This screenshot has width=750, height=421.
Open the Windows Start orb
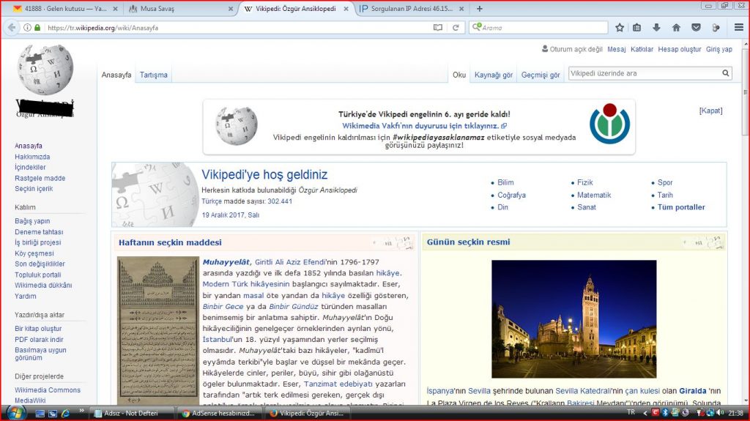click(15, 413)
